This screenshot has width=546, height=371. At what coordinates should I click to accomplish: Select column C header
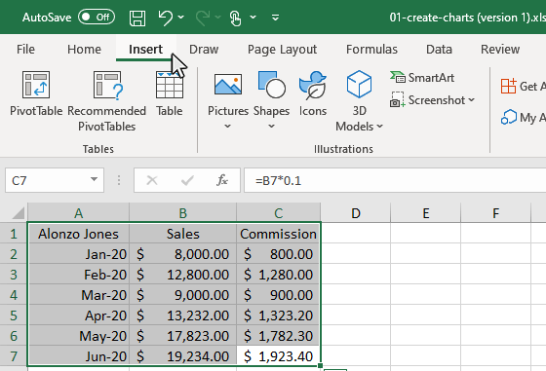tap(278, 213)
